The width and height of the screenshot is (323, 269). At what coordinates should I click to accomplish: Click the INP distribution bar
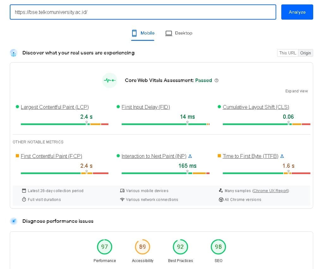pyautogui.click(x=165, y=173)
